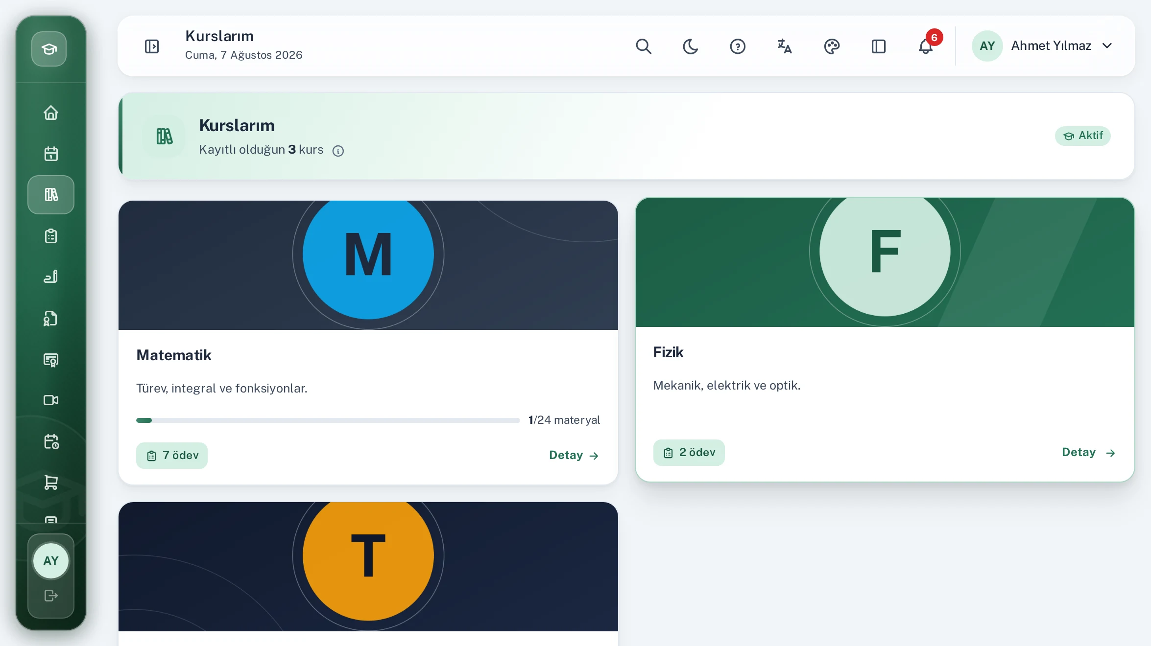
Task: Open the grades chart icon in sidebar
Action: [x=51, y=277]
